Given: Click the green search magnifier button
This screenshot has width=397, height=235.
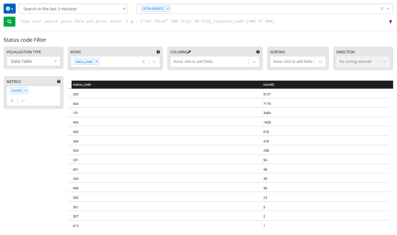Looking at the screenshot, I should point(10,22).
